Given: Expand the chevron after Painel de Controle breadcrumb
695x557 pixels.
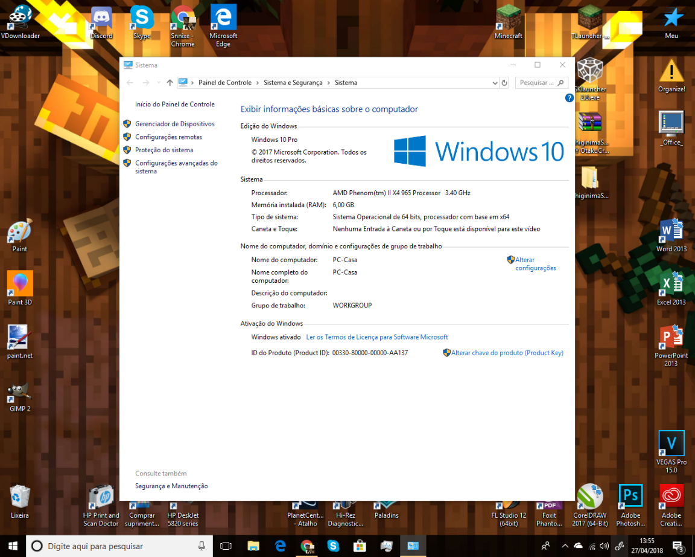Looking at the screenshot, I should [x=258, y=83].
